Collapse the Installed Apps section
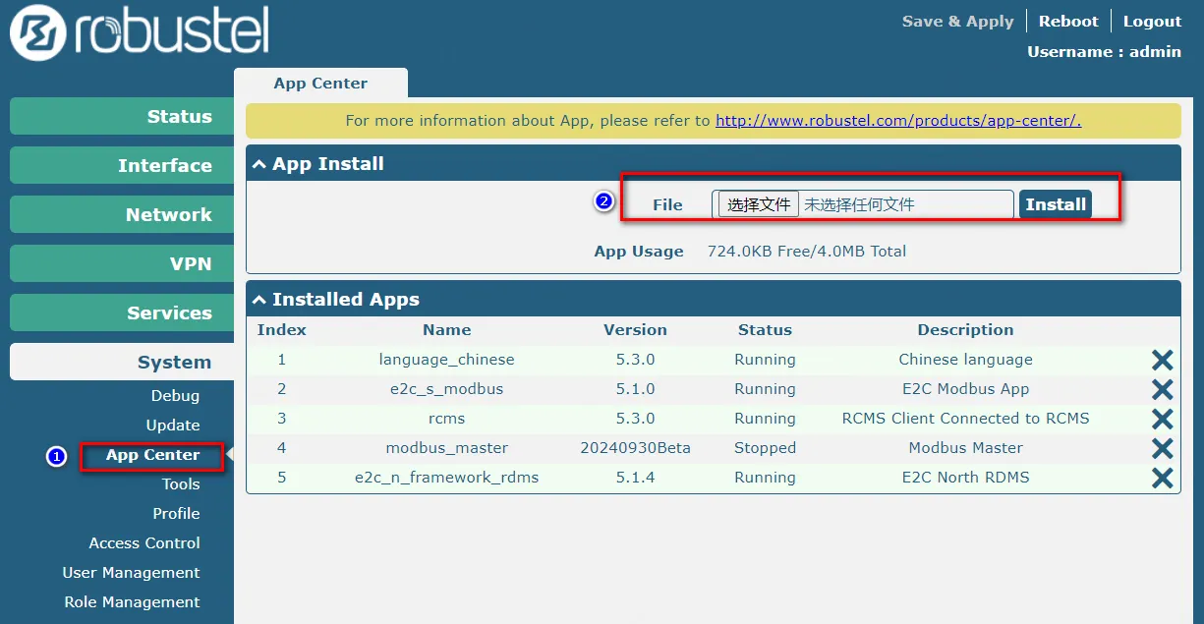 259,300
